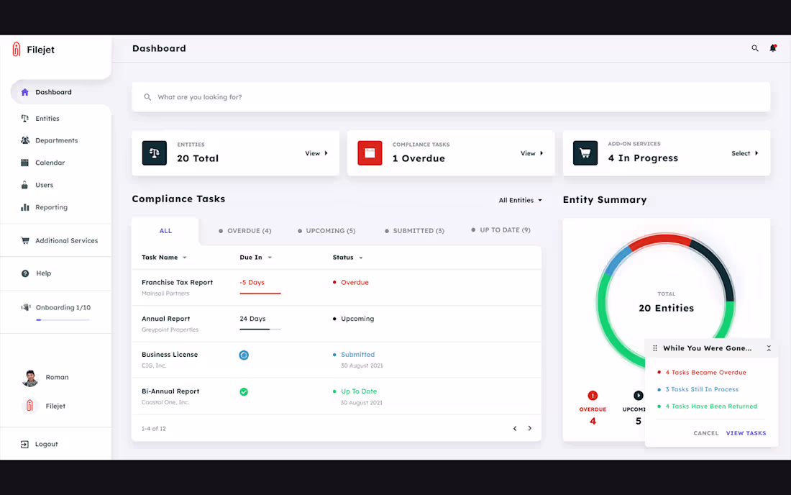
Task: Click View Tasks in the popup
Action: point(746,432)
